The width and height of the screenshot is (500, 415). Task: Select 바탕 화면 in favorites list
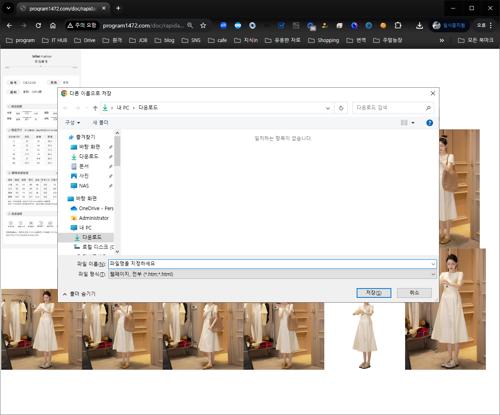pyautogui.click(x=89, y=147)
